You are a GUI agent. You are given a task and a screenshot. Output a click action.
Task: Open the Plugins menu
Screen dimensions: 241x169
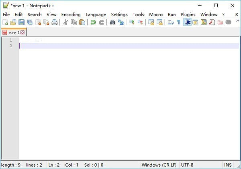188,14
